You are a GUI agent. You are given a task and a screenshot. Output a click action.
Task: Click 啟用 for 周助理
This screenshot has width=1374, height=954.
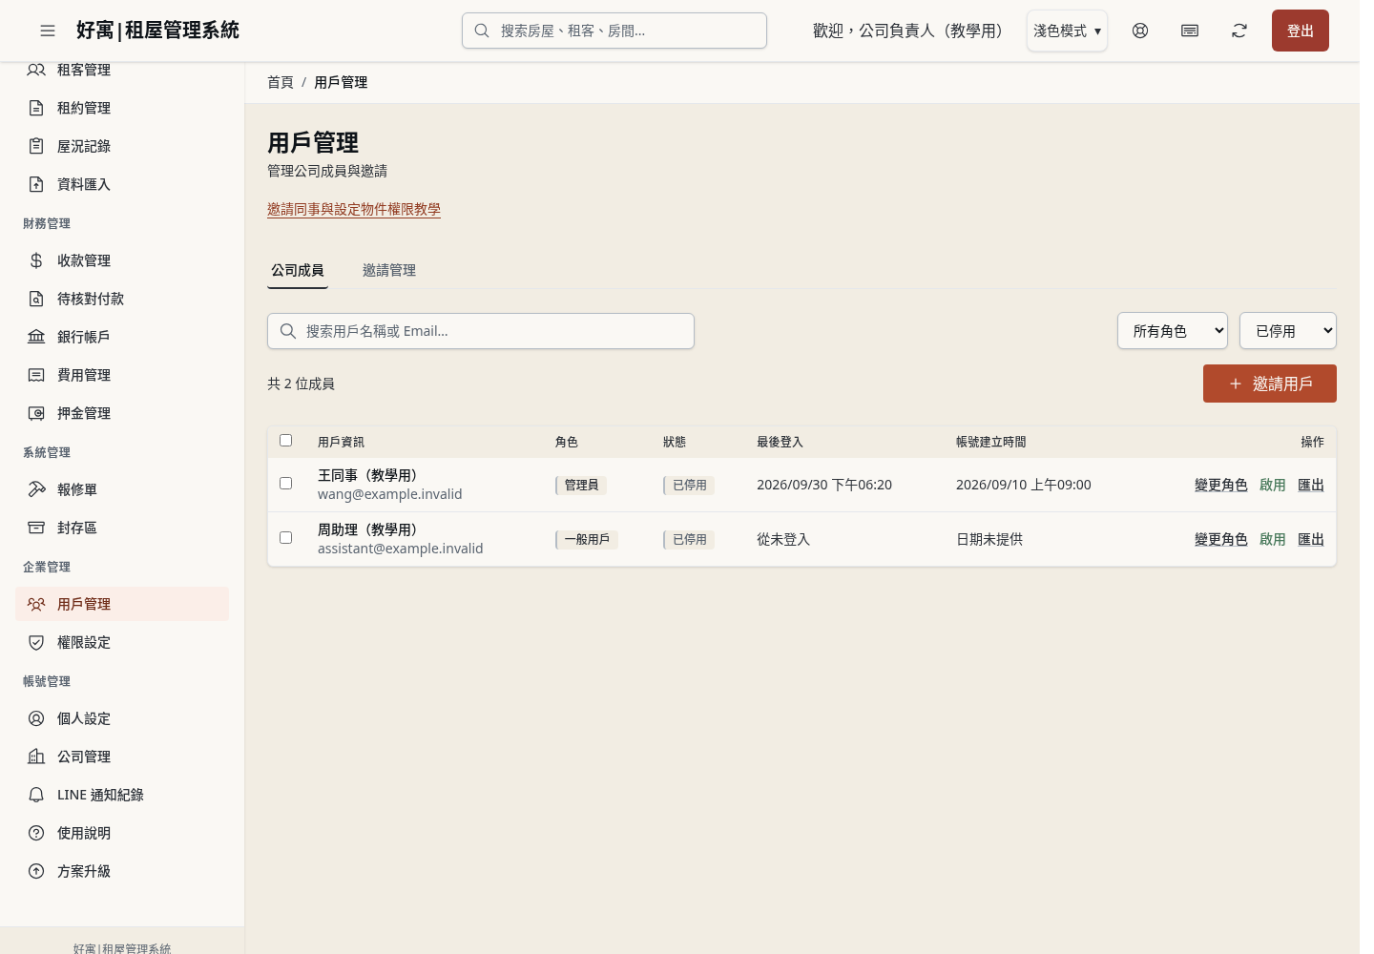pos(1273,539)
